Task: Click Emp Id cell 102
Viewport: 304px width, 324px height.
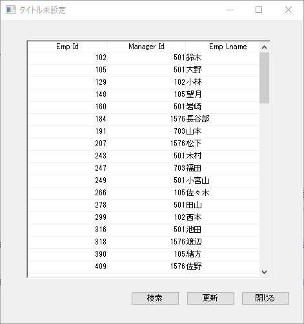Action: (67, 58)
